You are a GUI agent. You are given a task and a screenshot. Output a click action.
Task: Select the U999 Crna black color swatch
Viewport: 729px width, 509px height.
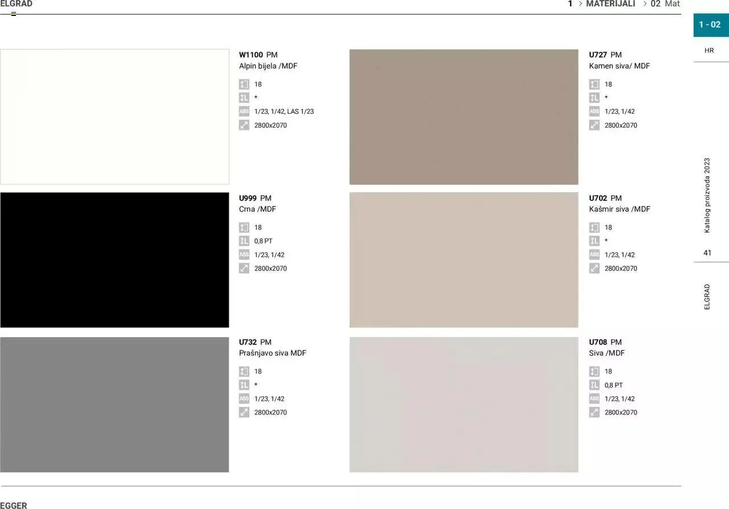114,259
